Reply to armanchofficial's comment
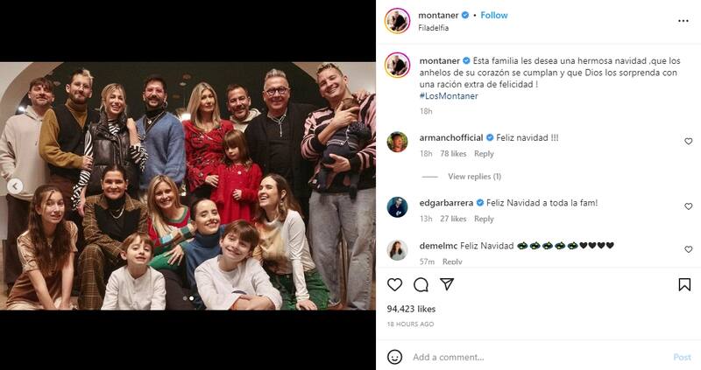 point(484,154)
